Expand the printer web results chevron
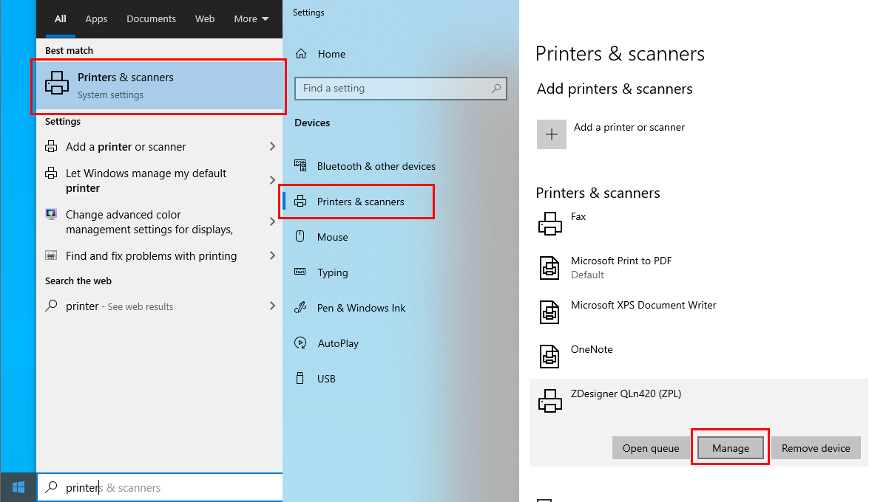Screen dimensions: 869x502 coord(272,306)
